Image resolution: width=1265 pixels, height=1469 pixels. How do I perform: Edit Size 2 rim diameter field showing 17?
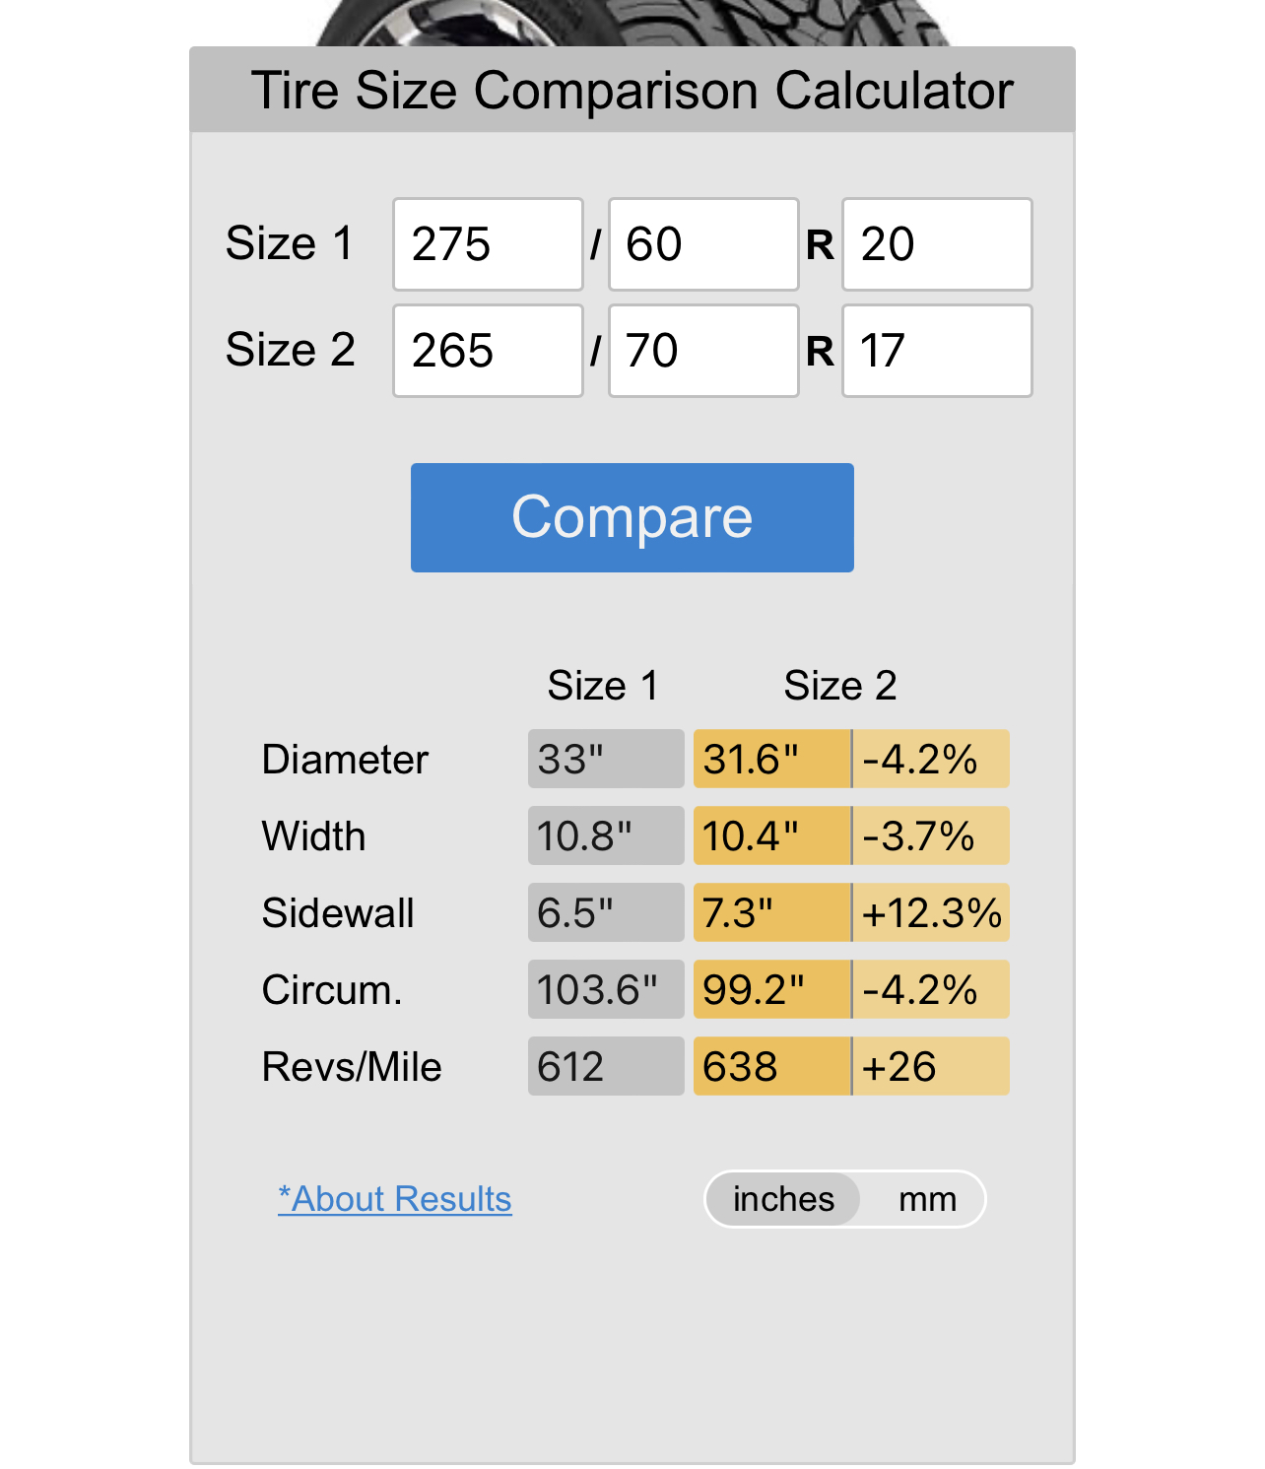937,351
